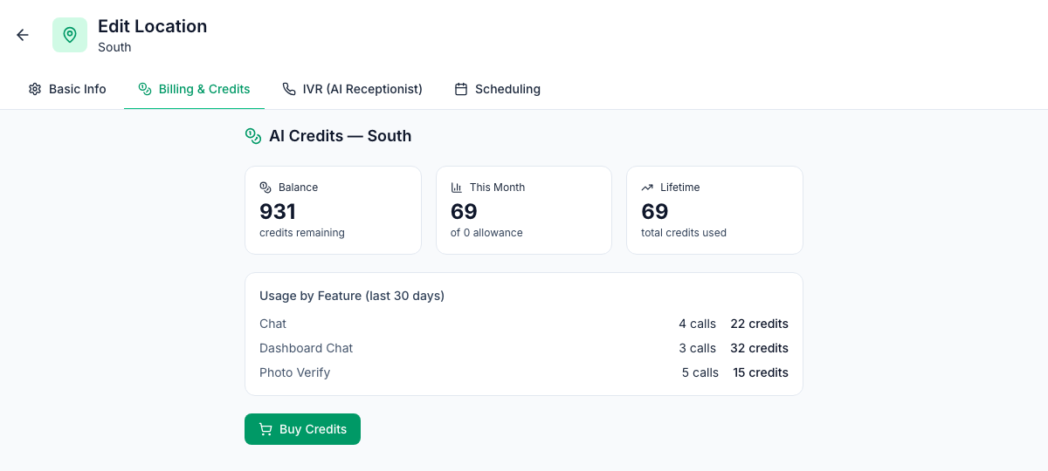The image size is (1048, 471).
Task: Click the Dashboard Chat row label
Action: 306,348
